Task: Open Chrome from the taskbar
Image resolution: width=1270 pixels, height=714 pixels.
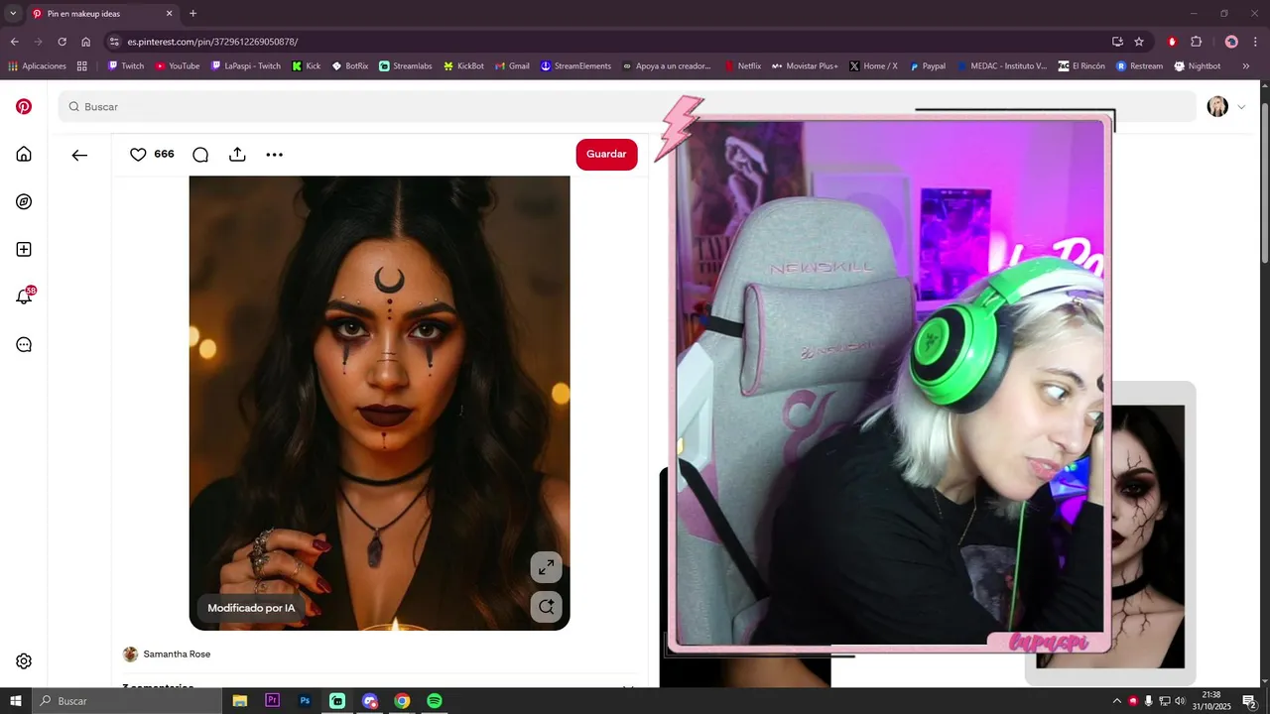Action: tap(402, 701)
